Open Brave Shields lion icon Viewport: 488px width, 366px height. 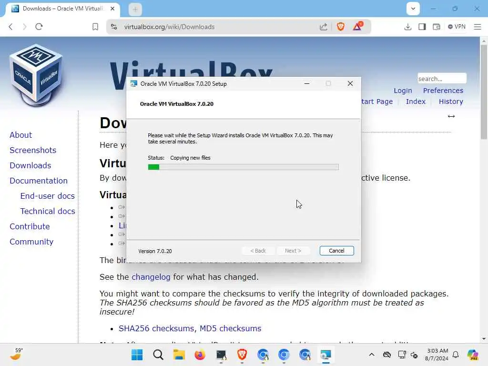point(340,27)
